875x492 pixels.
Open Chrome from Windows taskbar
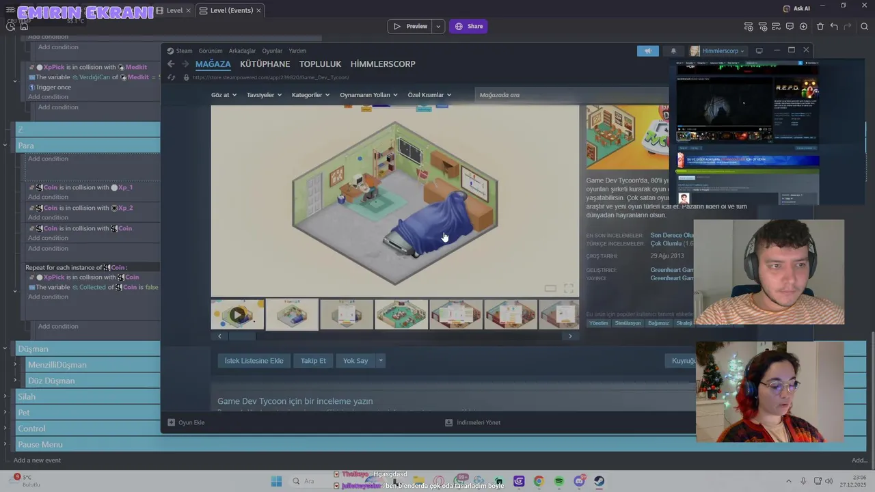coord(539,481)
